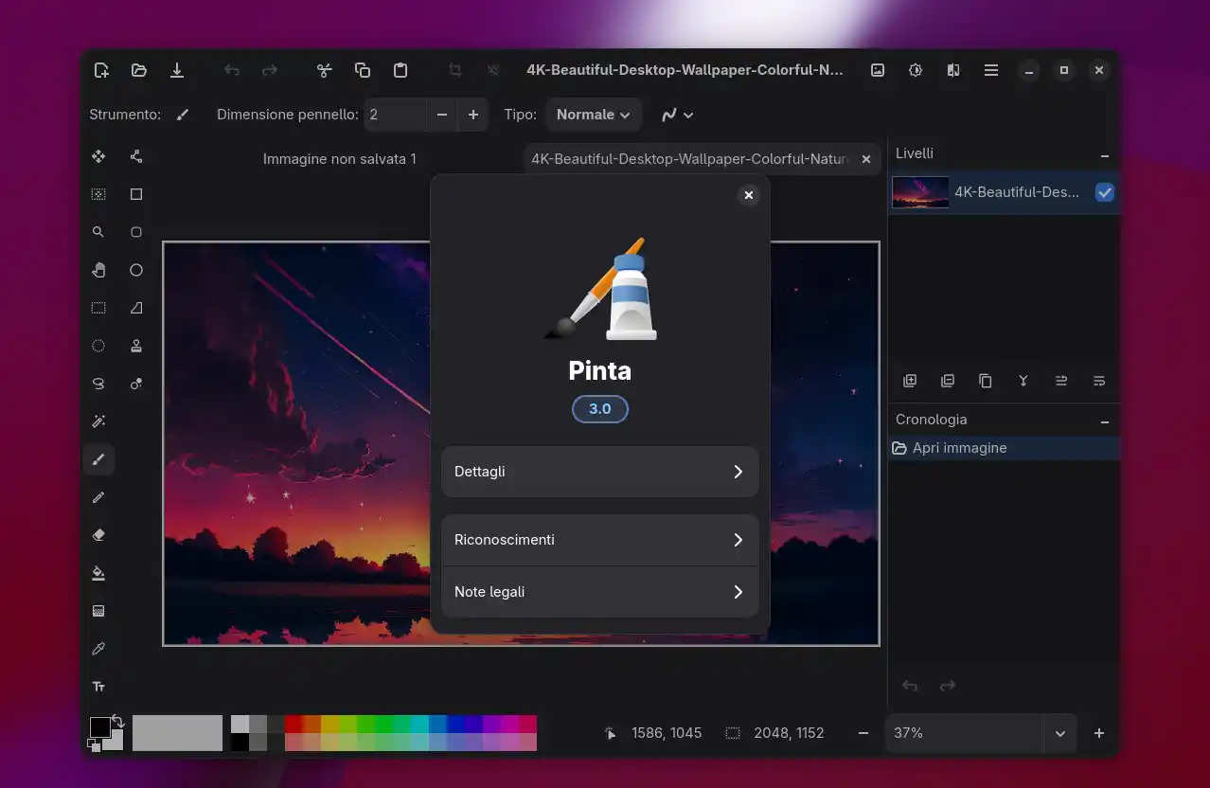Close the 4K-Beautiful-Desktop-Wallpaper tab

pyautogui.click(x=866, y=159)
